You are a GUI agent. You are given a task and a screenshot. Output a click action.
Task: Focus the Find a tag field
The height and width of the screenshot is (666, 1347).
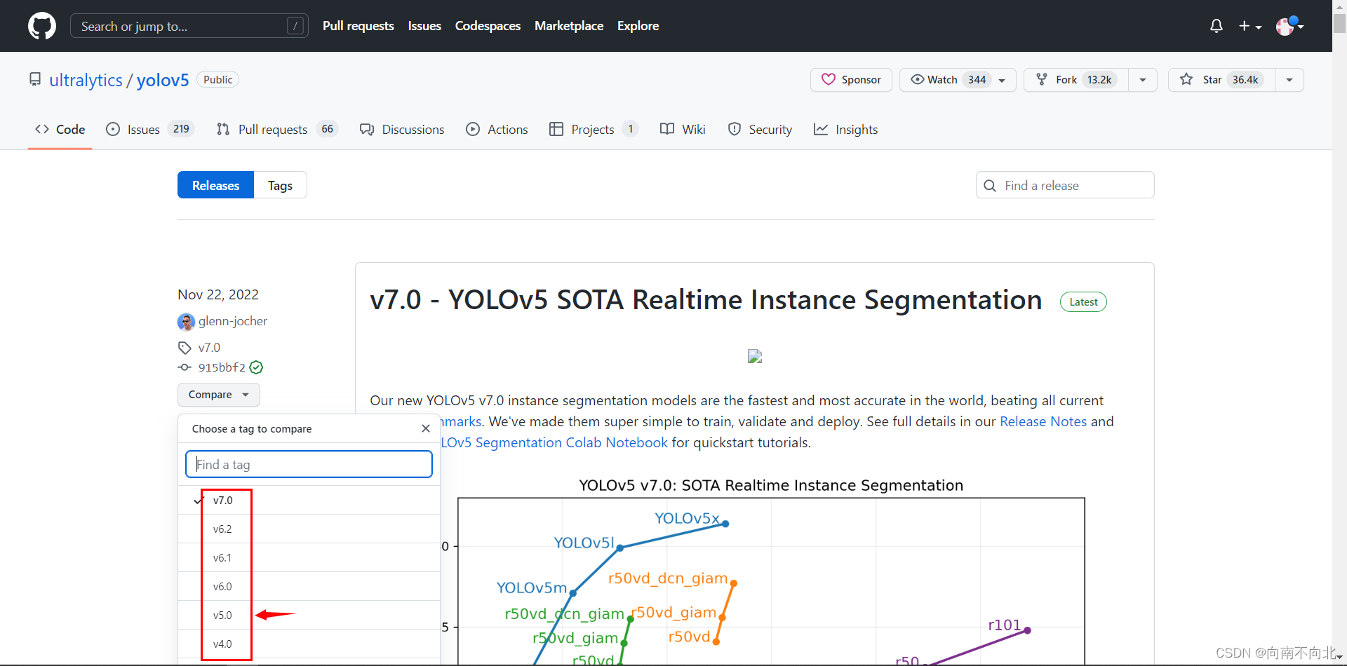309,464
